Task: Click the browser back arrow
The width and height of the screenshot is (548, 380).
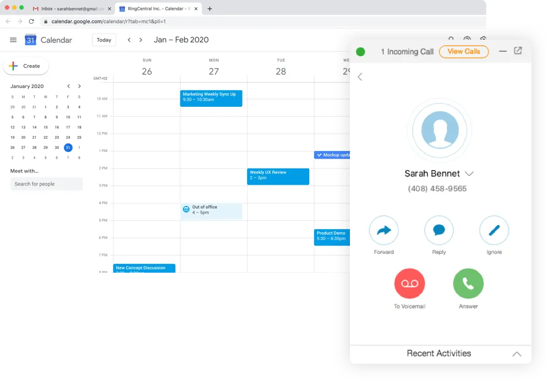Action: click(8, 20)
